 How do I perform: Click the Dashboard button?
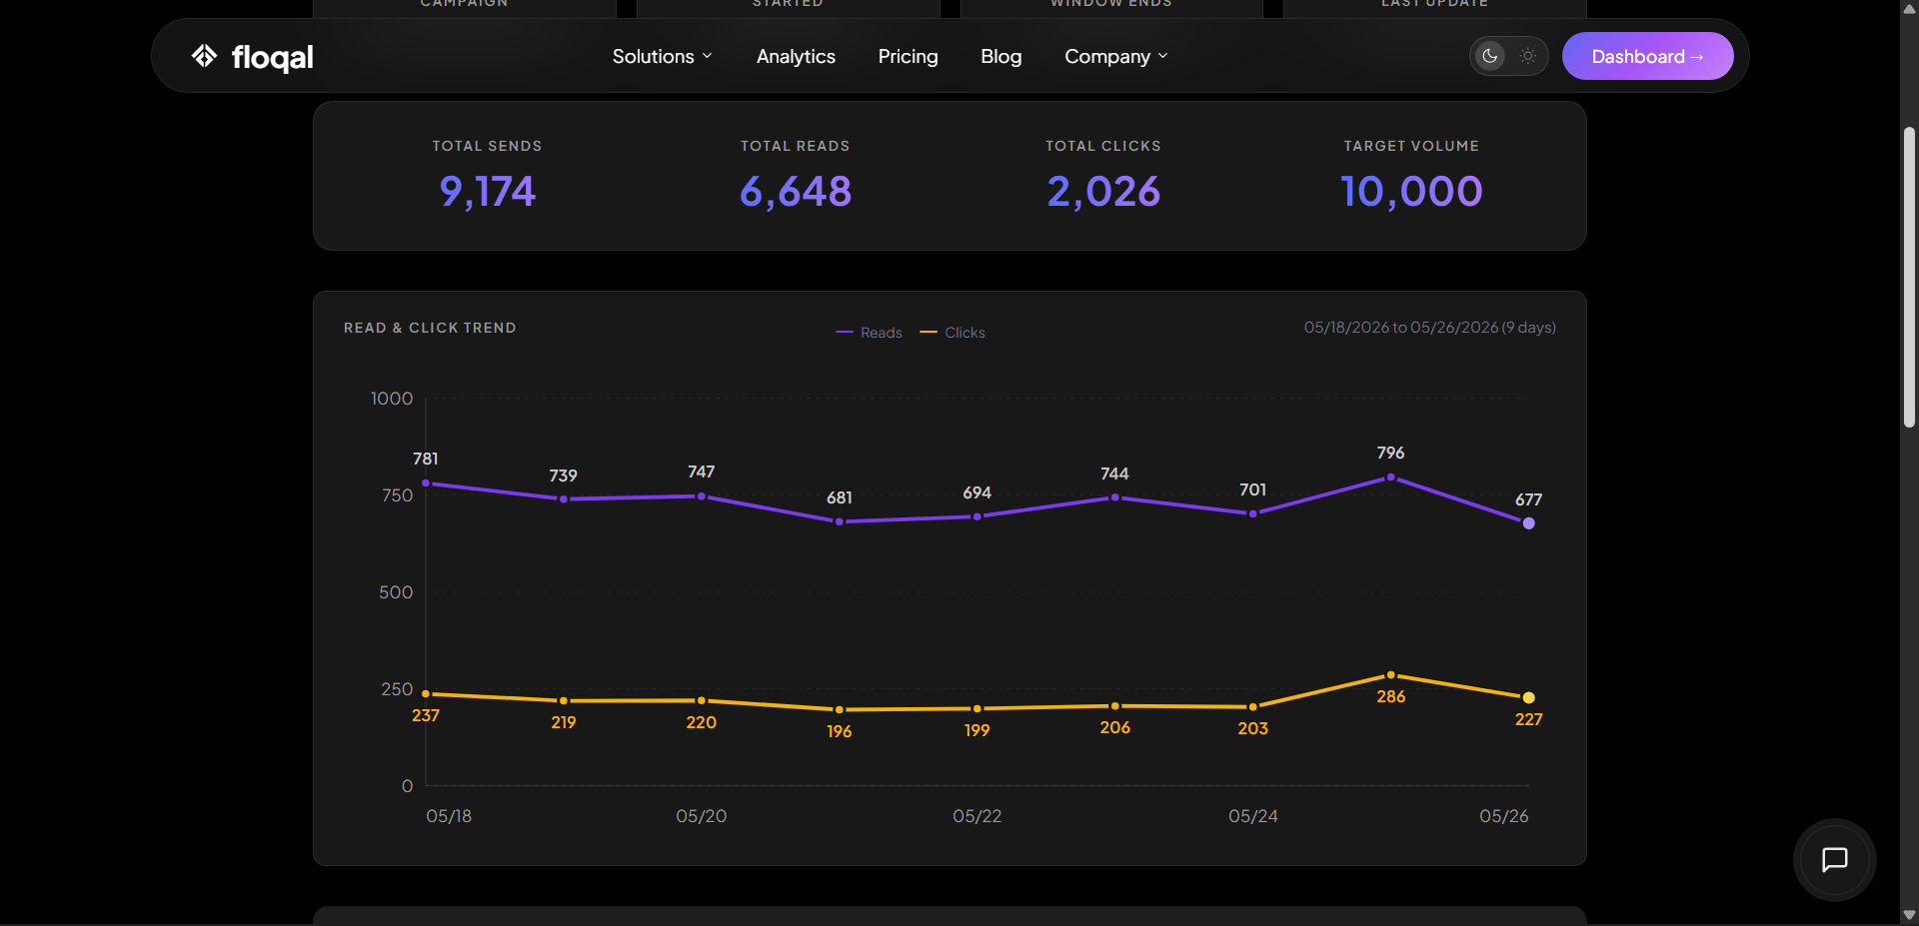(1647, 56)
